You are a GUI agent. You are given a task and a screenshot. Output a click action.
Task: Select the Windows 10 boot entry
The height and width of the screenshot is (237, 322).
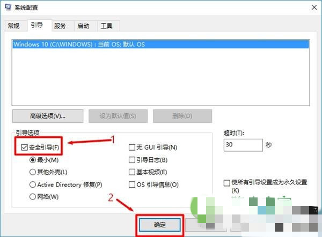[x=161, y=45]
